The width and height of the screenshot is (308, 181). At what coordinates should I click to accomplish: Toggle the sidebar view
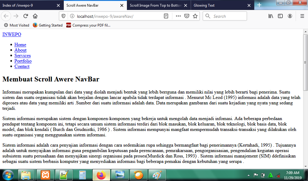coord(280,16)
